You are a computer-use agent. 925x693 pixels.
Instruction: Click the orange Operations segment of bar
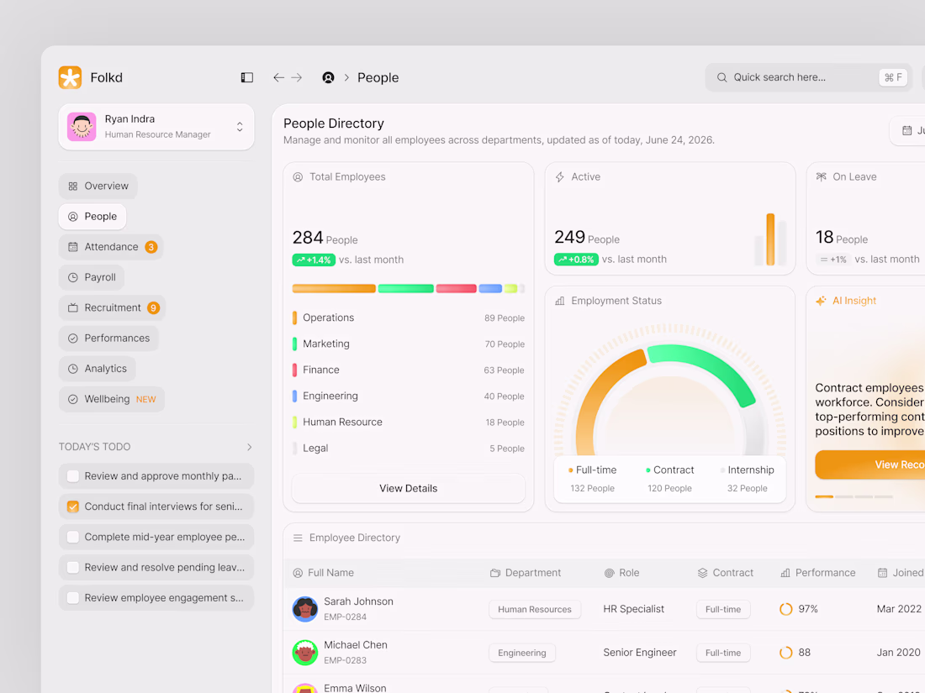[334, 289]
